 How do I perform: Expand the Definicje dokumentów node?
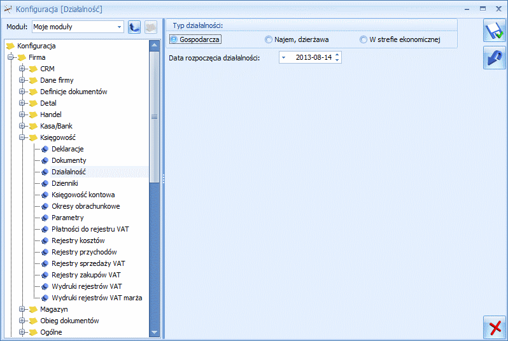pyautogui.click(x=22, y=92)
